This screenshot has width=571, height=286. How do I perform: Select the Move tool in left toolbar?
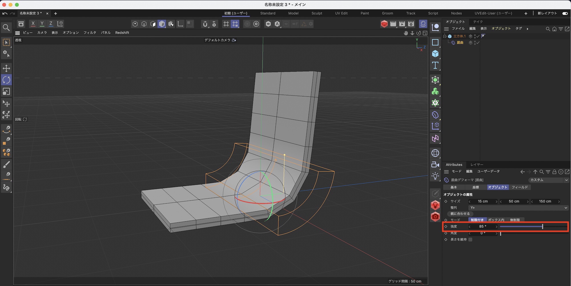click(6, 68)
